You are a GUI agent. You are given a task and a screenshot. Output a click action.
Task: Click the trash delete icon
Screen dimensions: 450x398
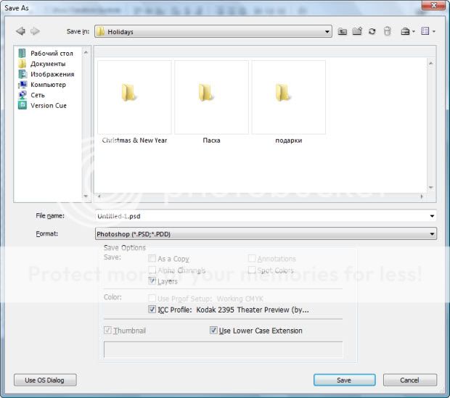click(387, 31)
